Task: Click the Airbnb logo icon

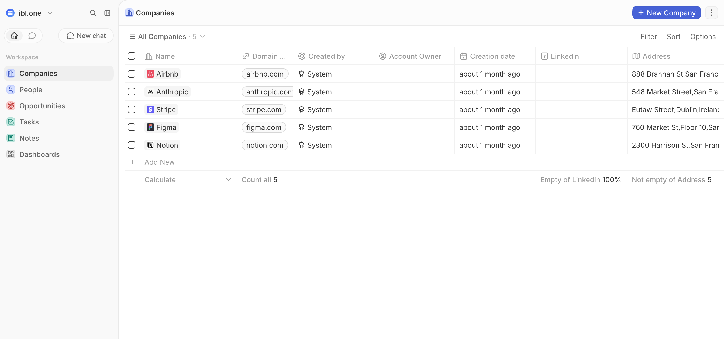Action: 150,74
